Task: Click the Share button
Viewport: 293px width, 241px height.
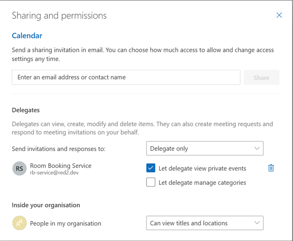Action: (x=261, y=77)
